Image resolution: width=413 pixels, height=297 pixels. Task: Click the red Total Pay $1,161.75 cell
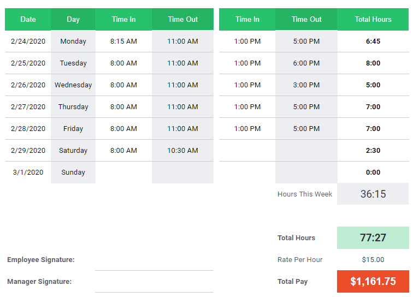click(x=373, y=282)
